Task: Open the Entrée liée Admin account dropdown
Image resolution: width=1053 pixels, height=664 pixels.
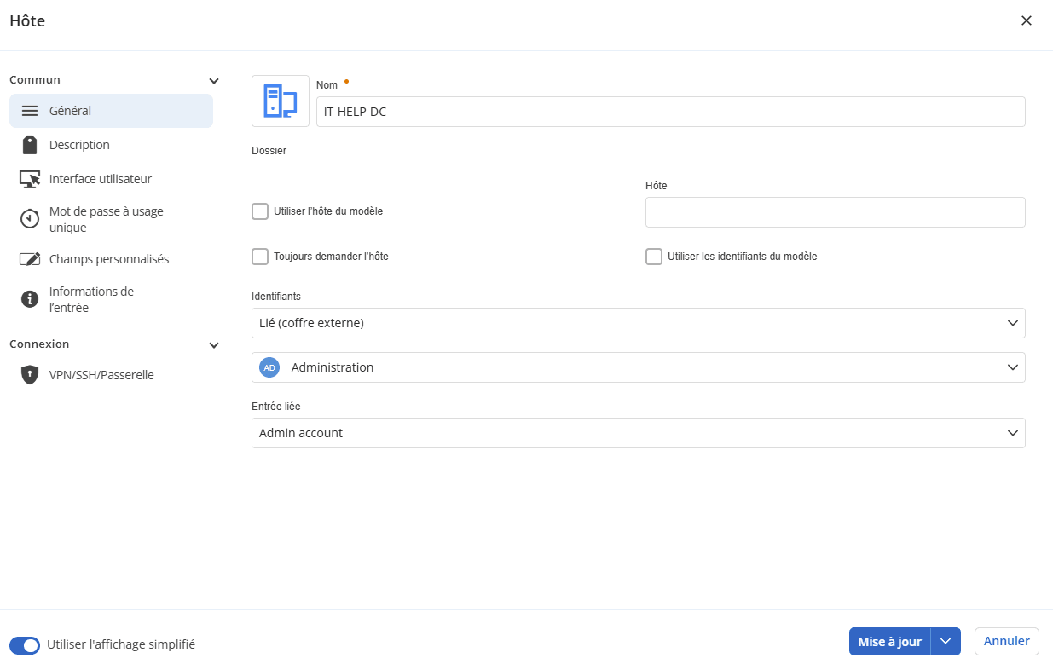Action: click(638, 433)
